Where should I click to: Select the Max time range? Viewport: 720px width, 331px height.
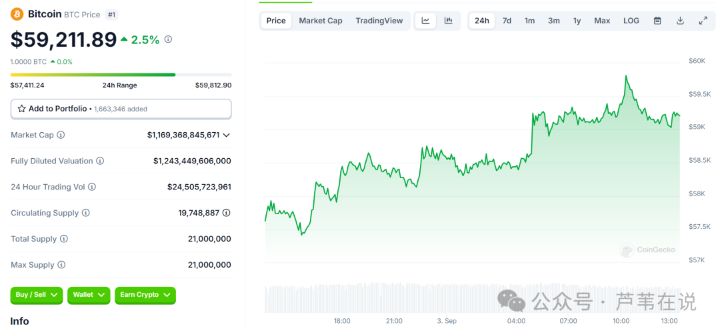(x=602, y=21)
